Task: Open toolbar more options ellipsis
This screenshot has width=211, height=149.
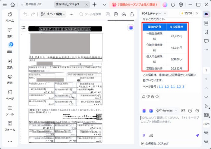Action: pyautogui.click(x=71, y=14)
